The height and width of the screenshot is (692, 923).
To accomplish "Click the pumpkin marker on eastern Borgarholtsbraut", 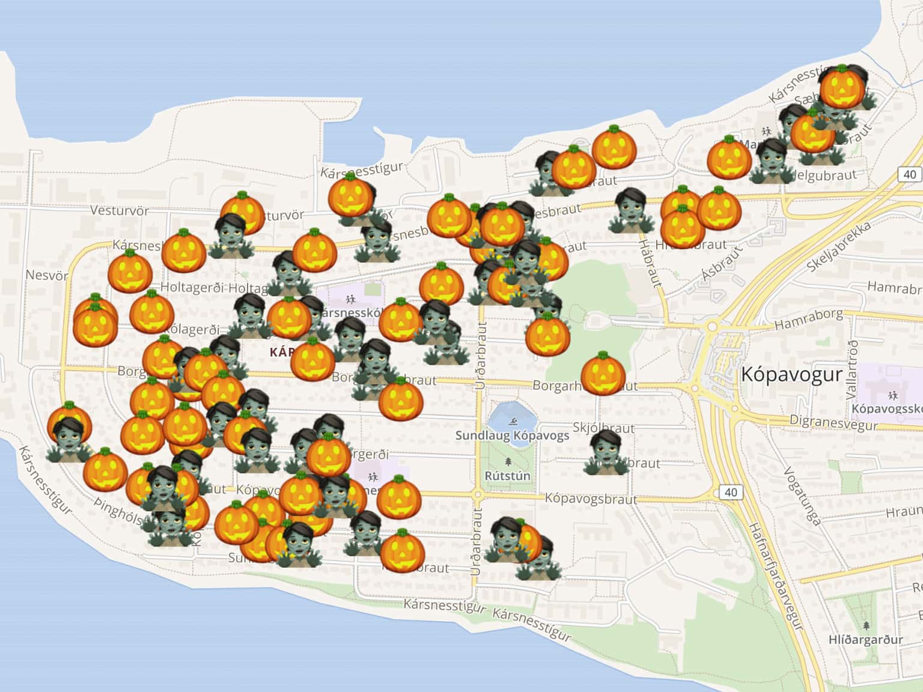I will click(603, 374).
